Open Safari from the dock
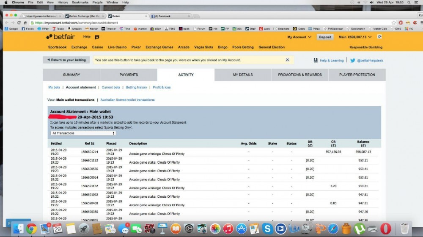 click(x=333, y=229)
